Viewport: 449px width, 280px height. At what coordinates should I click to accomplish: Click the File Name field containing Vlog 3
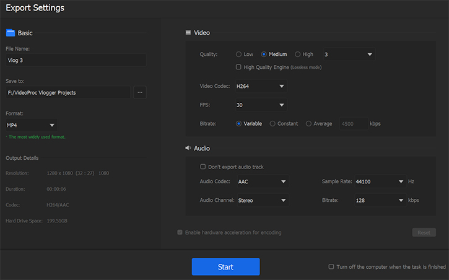(x=75, y=61)
